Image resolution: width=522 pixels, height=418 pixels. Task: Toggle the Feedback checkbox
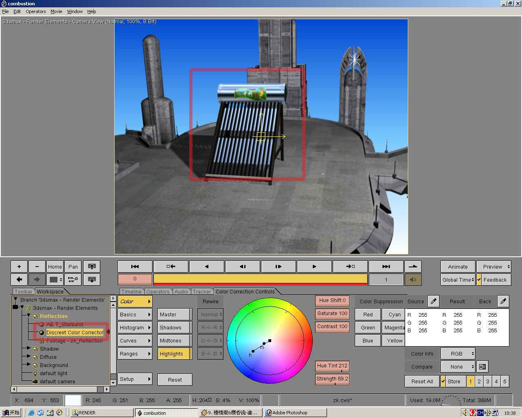[x=479, y=280]
